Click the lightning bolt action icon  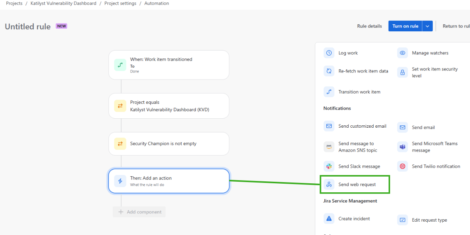coord(120,181)
